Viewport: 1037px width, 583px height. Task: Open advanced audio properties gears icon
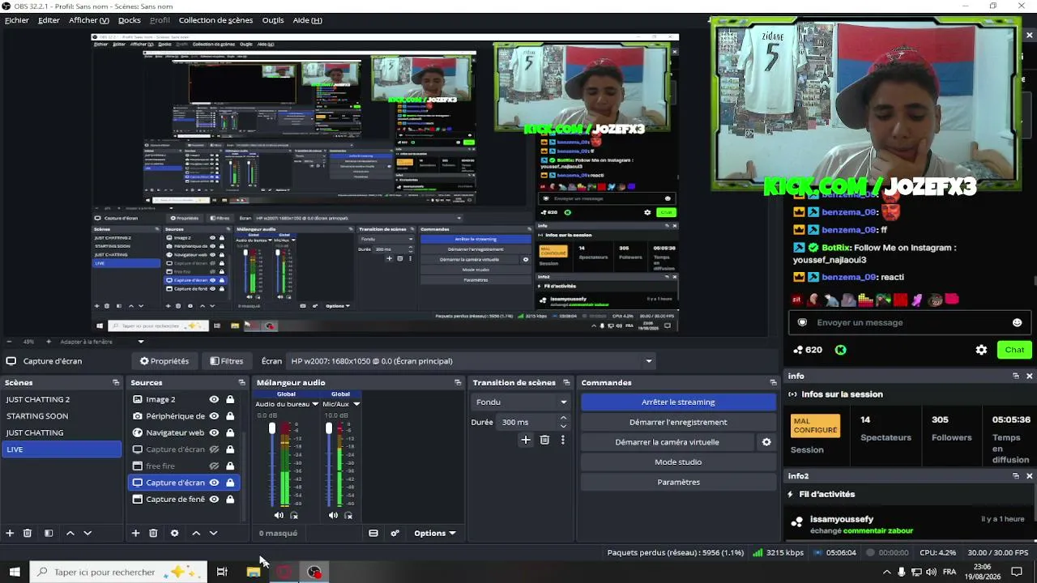point(395,533)
